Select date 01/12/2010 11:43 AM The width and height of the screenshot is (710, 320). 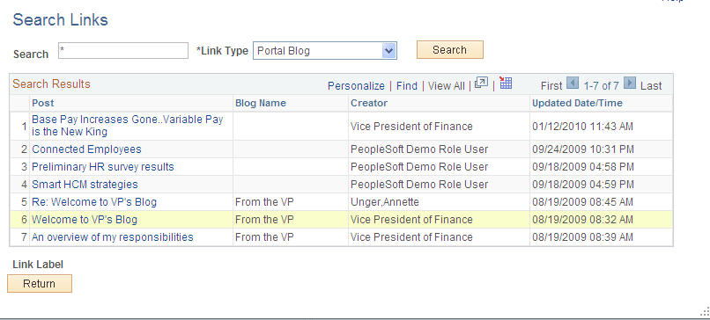point(582,127)
